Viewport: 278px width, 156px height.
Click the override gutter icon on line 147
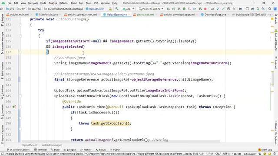click(14, 107)
